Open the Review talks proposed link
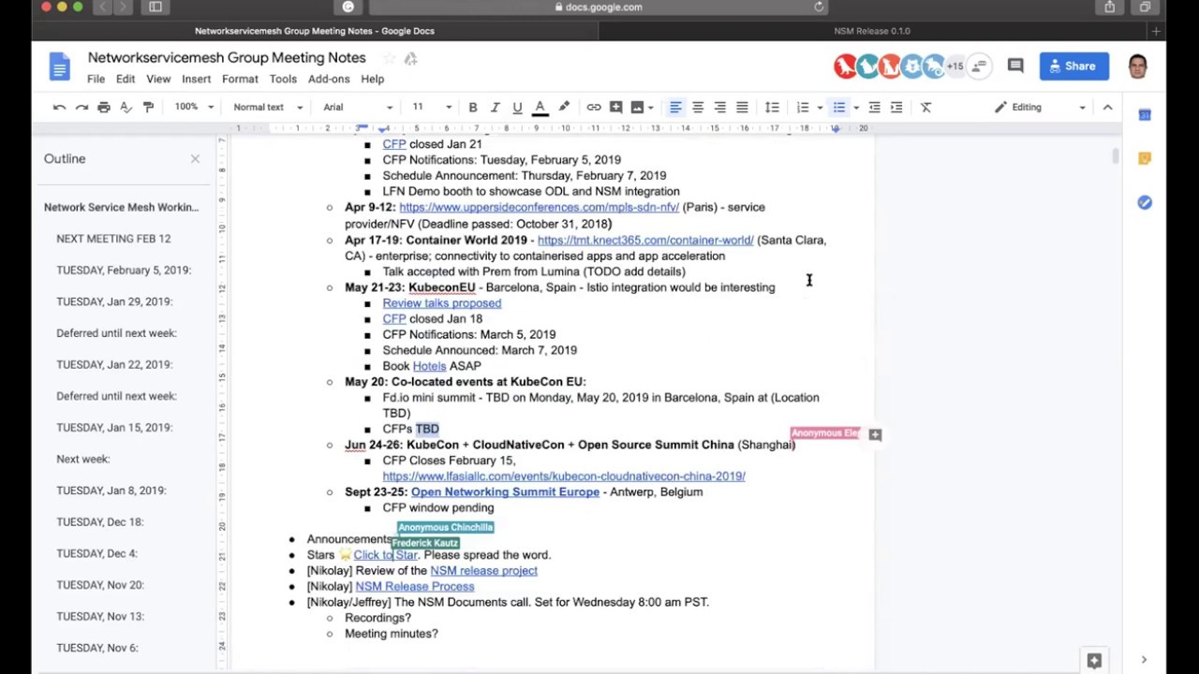Image resolution: width=1199 pixels, height=674 pixels. pos(442,303)
